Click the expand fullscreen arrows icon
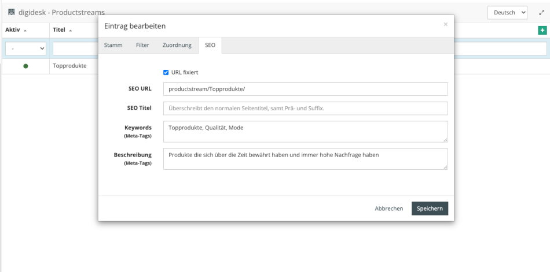This screenshot has width=550, height=272. (541, 12)
